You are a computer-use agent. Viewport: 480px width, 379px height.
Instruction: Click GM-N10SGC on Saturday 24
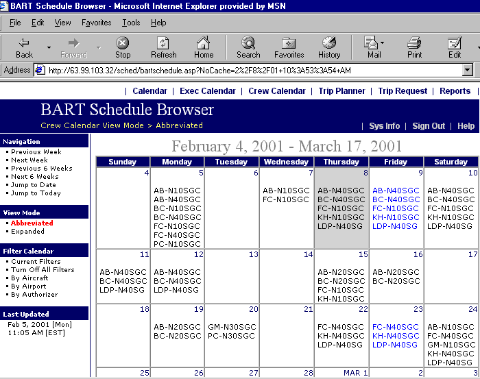451,345
